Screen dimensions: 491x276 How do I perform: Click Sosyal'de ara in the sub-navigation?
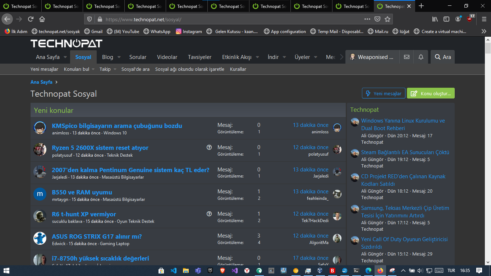click(x=136, y=69)
